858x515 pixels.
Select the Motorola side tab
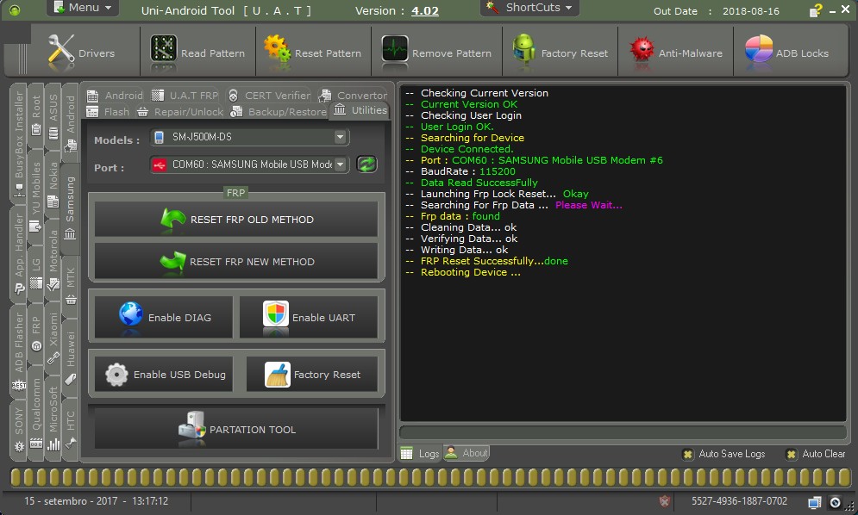click(53, 259)
